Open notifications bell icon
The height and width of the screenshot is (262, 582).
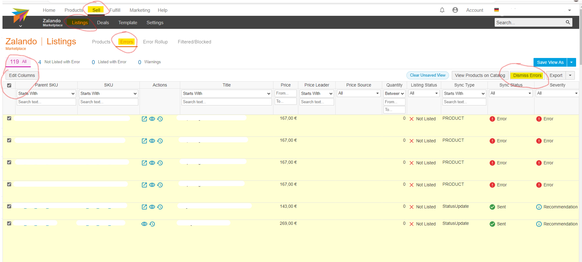[x=442, y=10]
